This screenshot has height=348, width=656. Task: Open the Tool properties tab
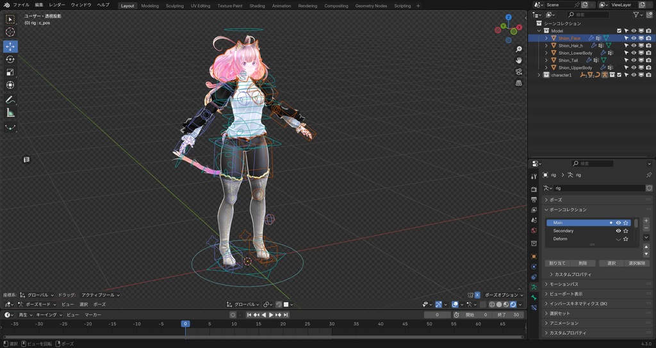[x=534, y=176]
